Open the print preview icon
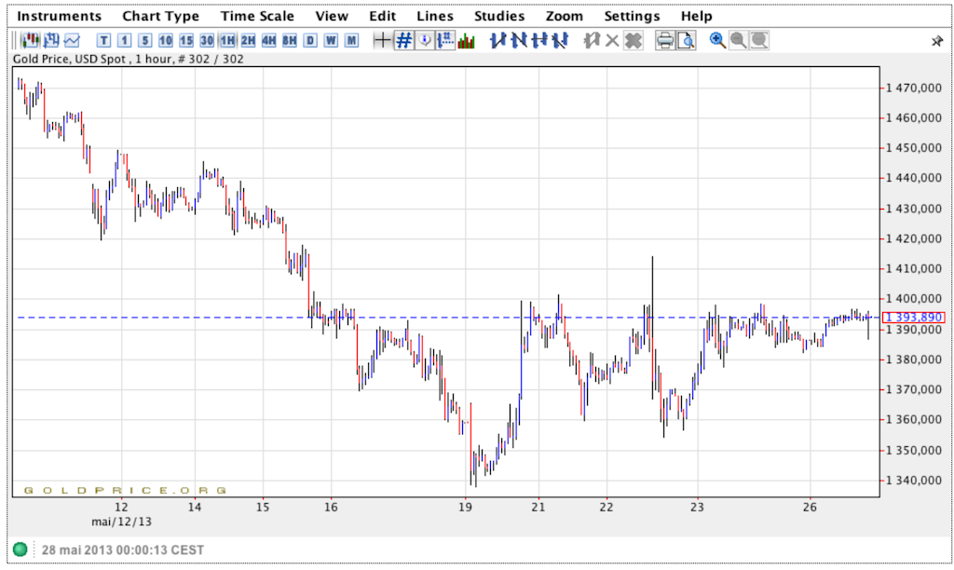The width and height of the screenshot is (954, 570). (x=686, y=40)
